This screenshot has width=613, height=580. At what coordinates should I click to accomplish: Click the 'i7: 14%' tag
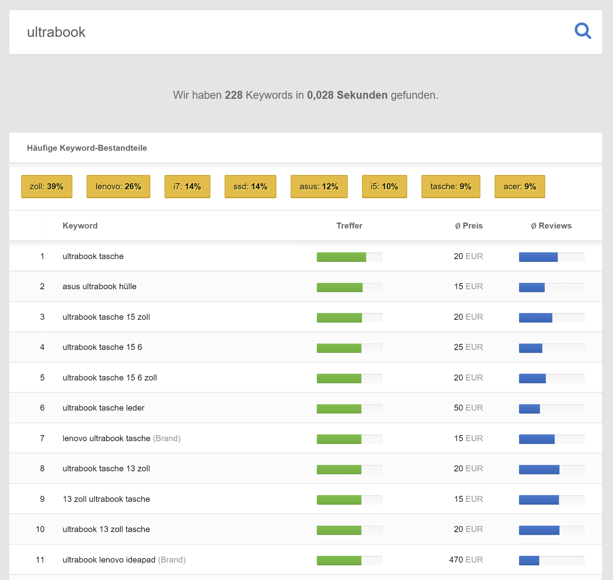(x=187, y=186)
